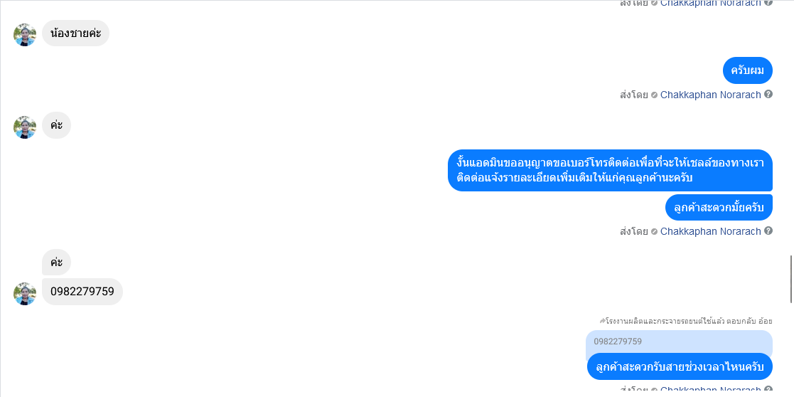Click the ค่ะ bubble directly above the phone number

point(56,262)
